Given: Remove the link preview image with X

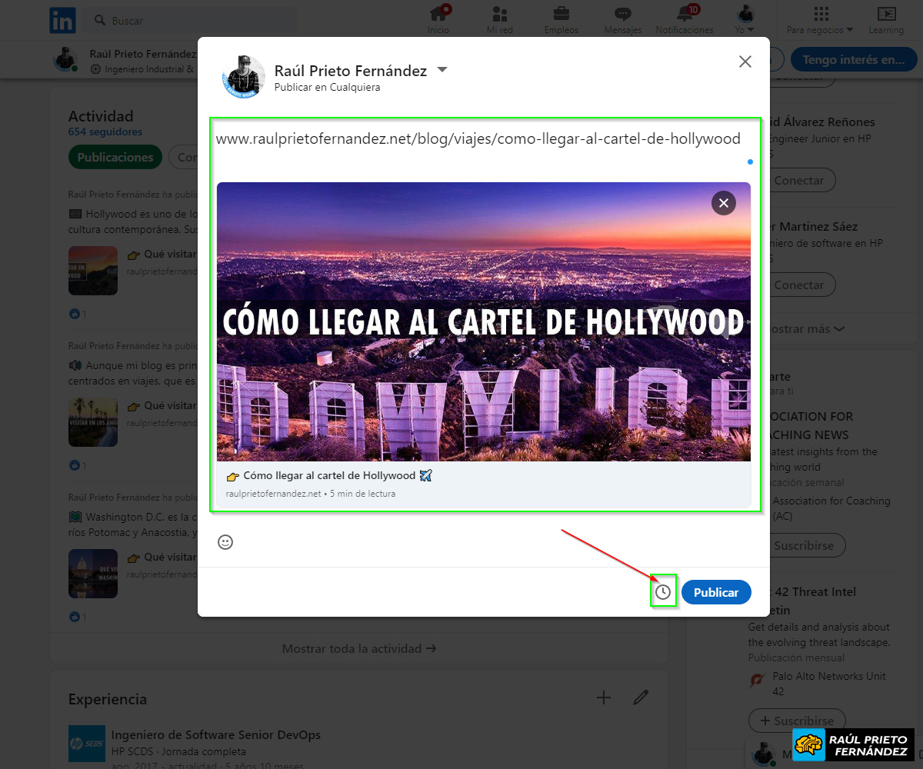Looking at the screenshot, I should pyautogui.click(x=723, y=203).
